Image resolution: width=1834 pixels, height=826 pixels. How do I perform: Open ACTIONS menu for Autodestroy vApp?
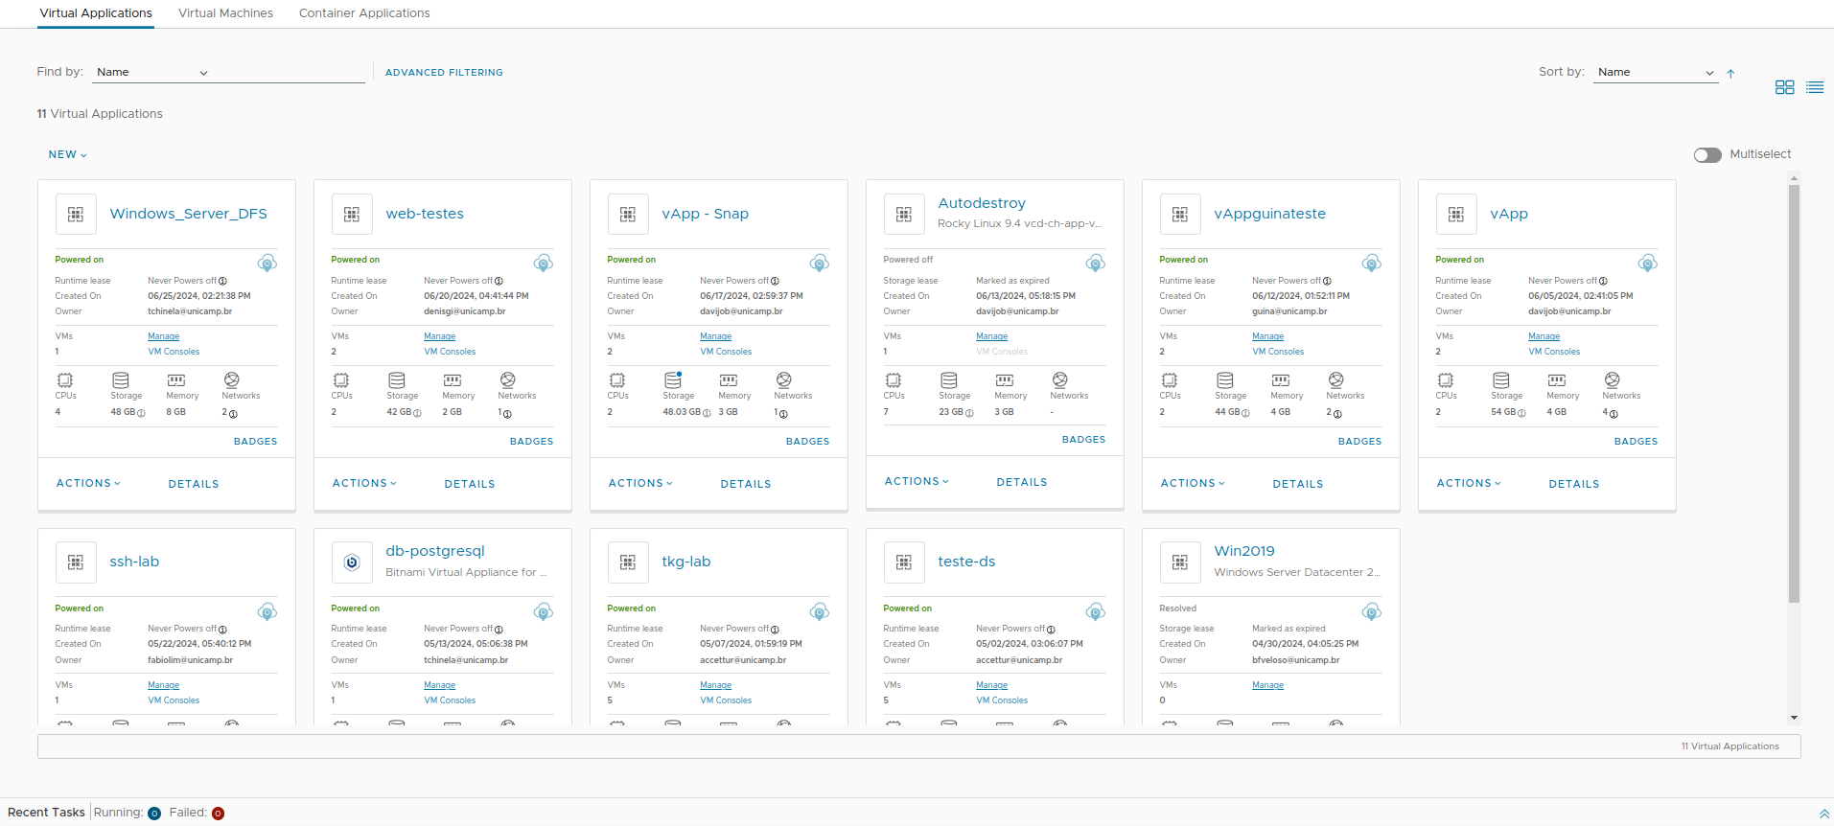(x=916, y=482)
